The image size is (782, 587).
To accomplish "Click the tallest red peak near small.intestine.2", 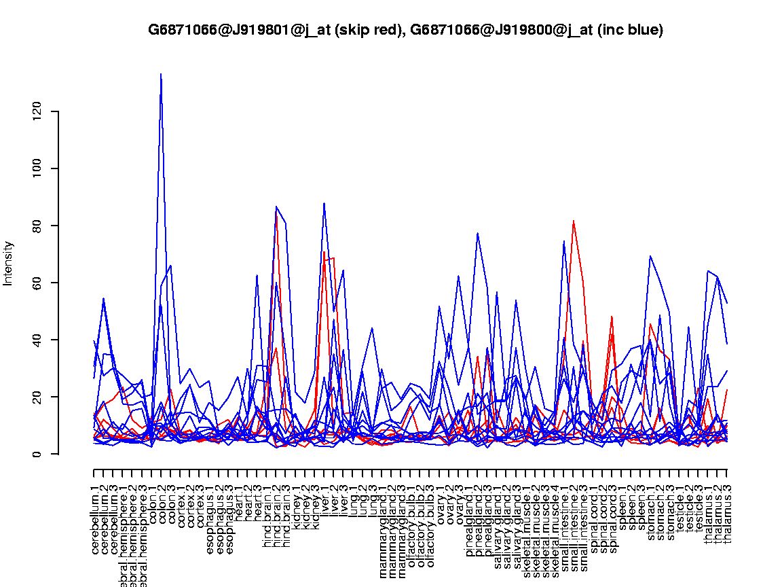I will tap(574, 221).
